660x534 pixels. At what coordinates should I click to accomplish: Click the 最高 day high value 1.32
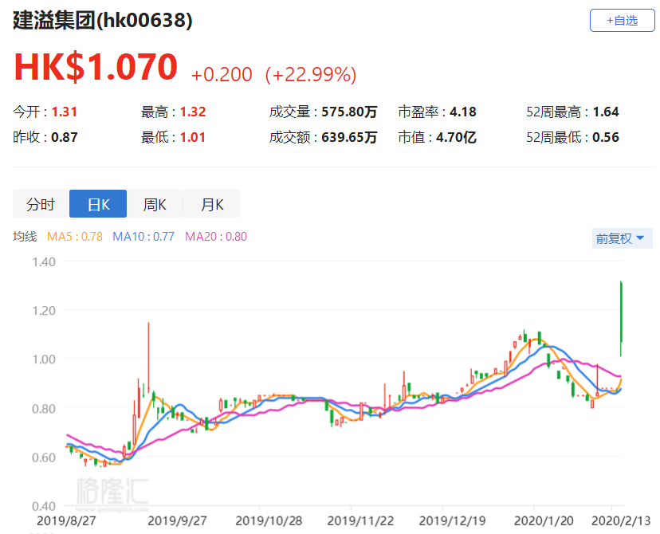[x=193, y=112]
